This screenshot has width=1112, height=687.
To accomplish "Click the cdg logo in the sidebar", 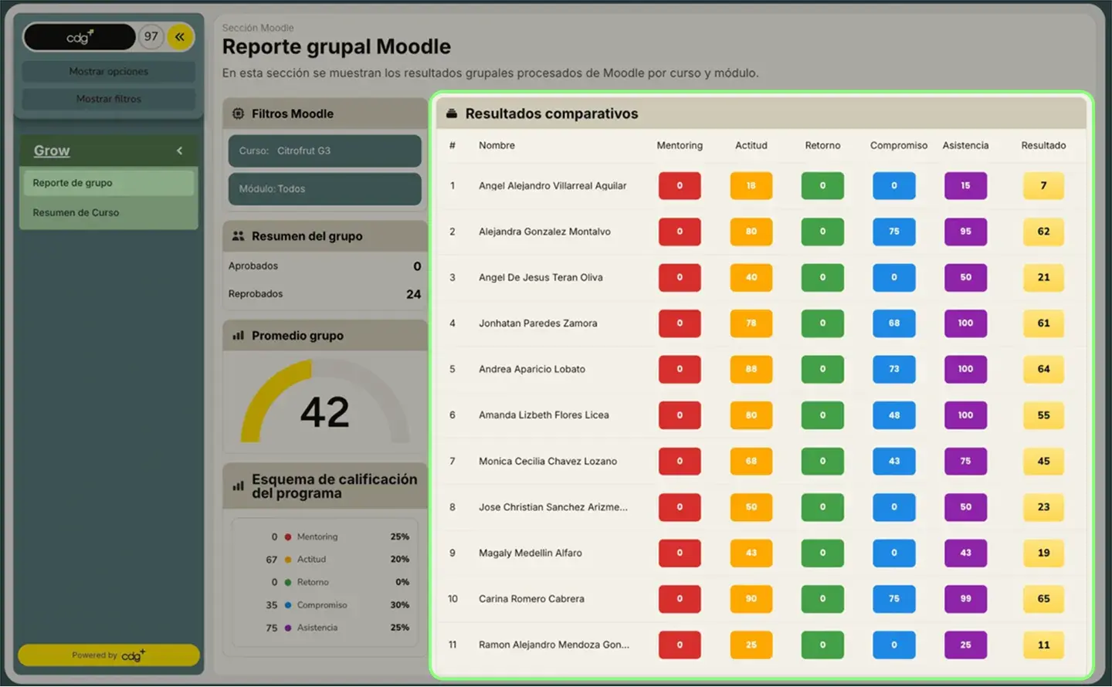I will click(80, 36).
